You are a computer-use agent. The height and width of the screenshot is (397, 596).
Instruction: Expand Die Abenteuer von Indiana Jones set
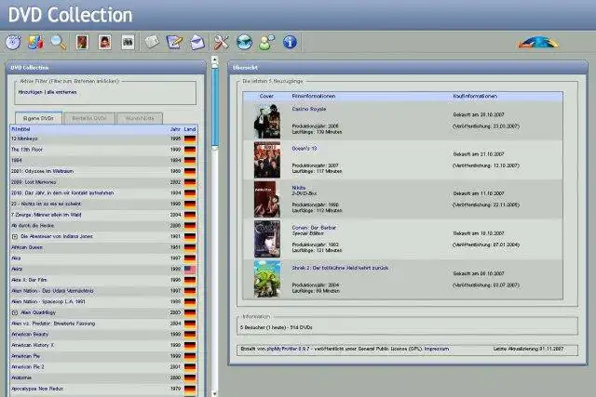14,236
